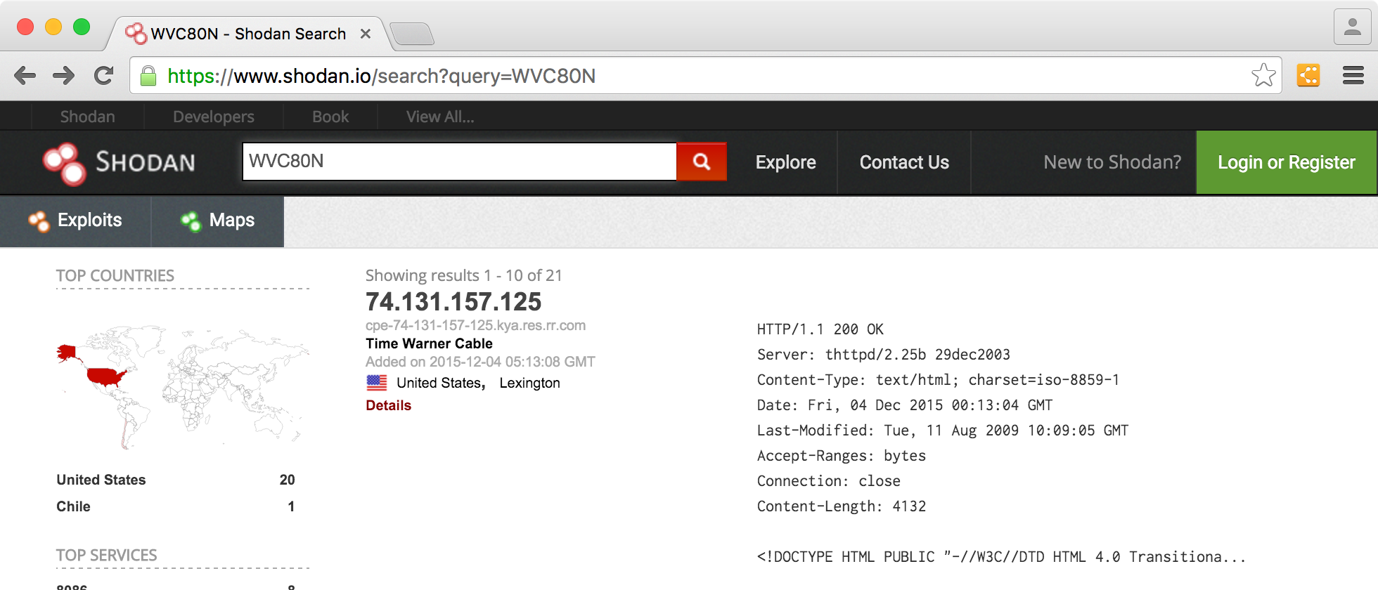Open a new browser tab

coord(412,34)
